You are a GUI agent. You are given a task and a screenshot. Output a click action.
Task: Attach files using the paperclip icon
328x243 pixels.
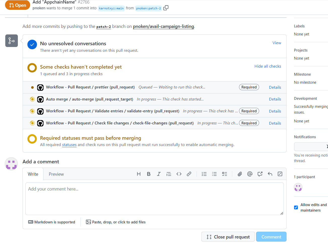coord(240,174)
